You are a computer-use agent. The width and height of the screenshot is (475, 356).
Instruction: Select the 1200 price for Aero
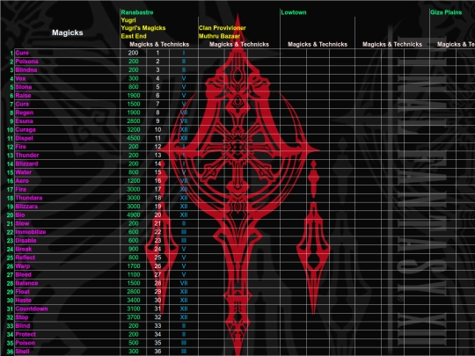pos(134,181)
